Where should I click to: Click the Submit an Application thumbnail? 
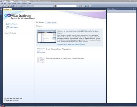pos(41,60)
